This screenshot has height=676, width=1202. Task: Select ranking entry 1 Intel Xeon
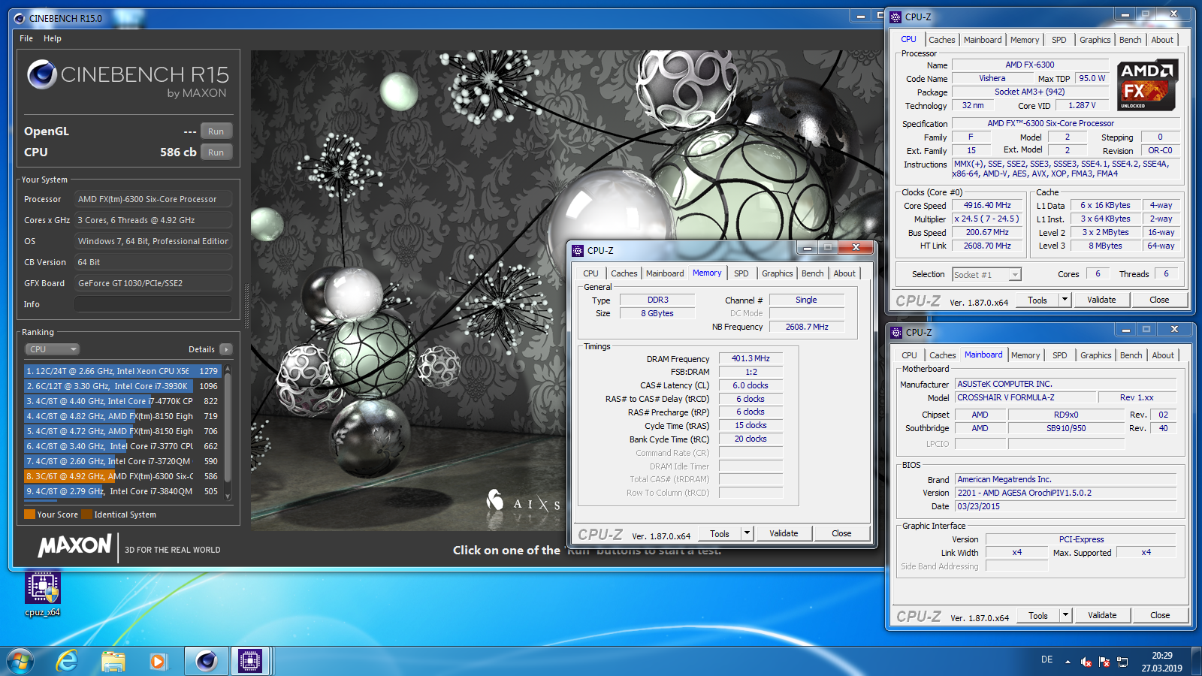click(122, 371)
